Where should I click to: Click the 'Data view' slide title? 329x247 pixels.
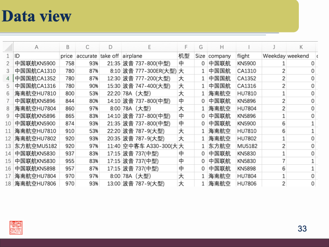[37, 16]
